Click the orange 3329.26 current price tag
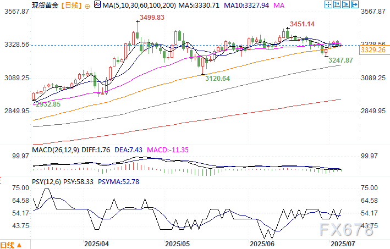The height and width of the screenshot is (249, 390). (374, 50)
